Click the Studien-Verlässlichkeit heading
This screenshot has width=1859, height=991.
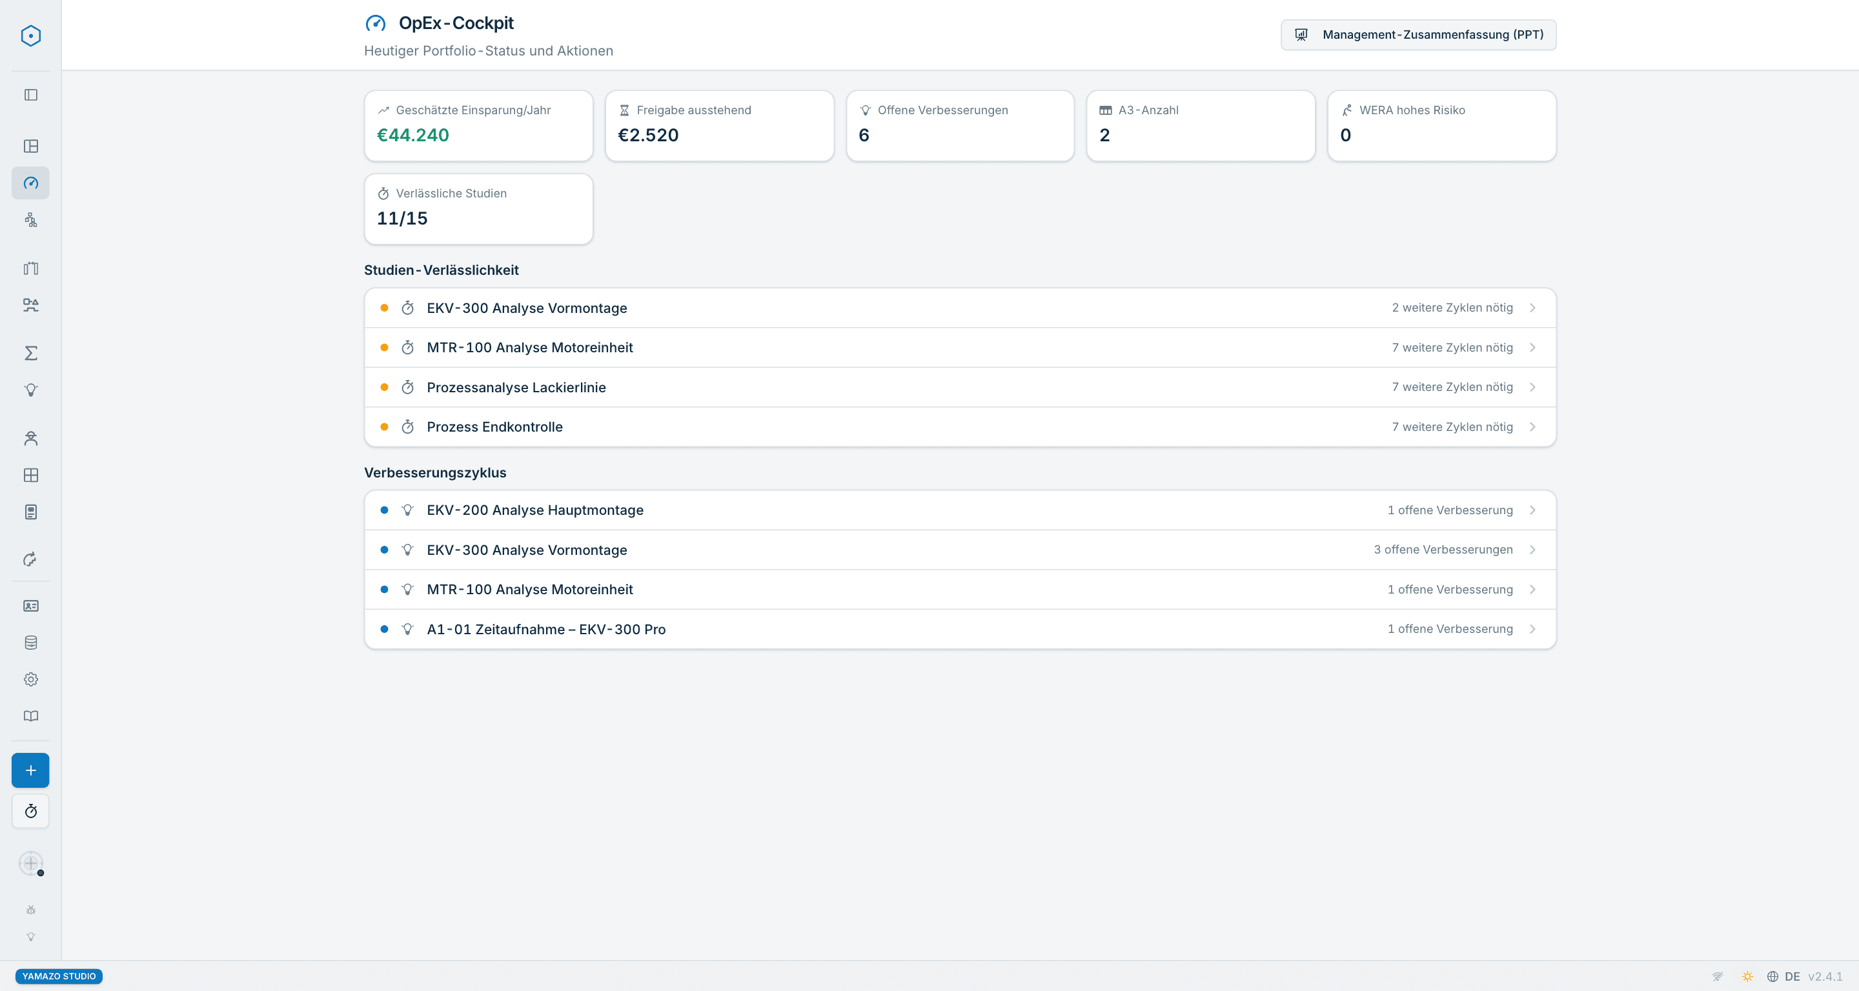441,270
